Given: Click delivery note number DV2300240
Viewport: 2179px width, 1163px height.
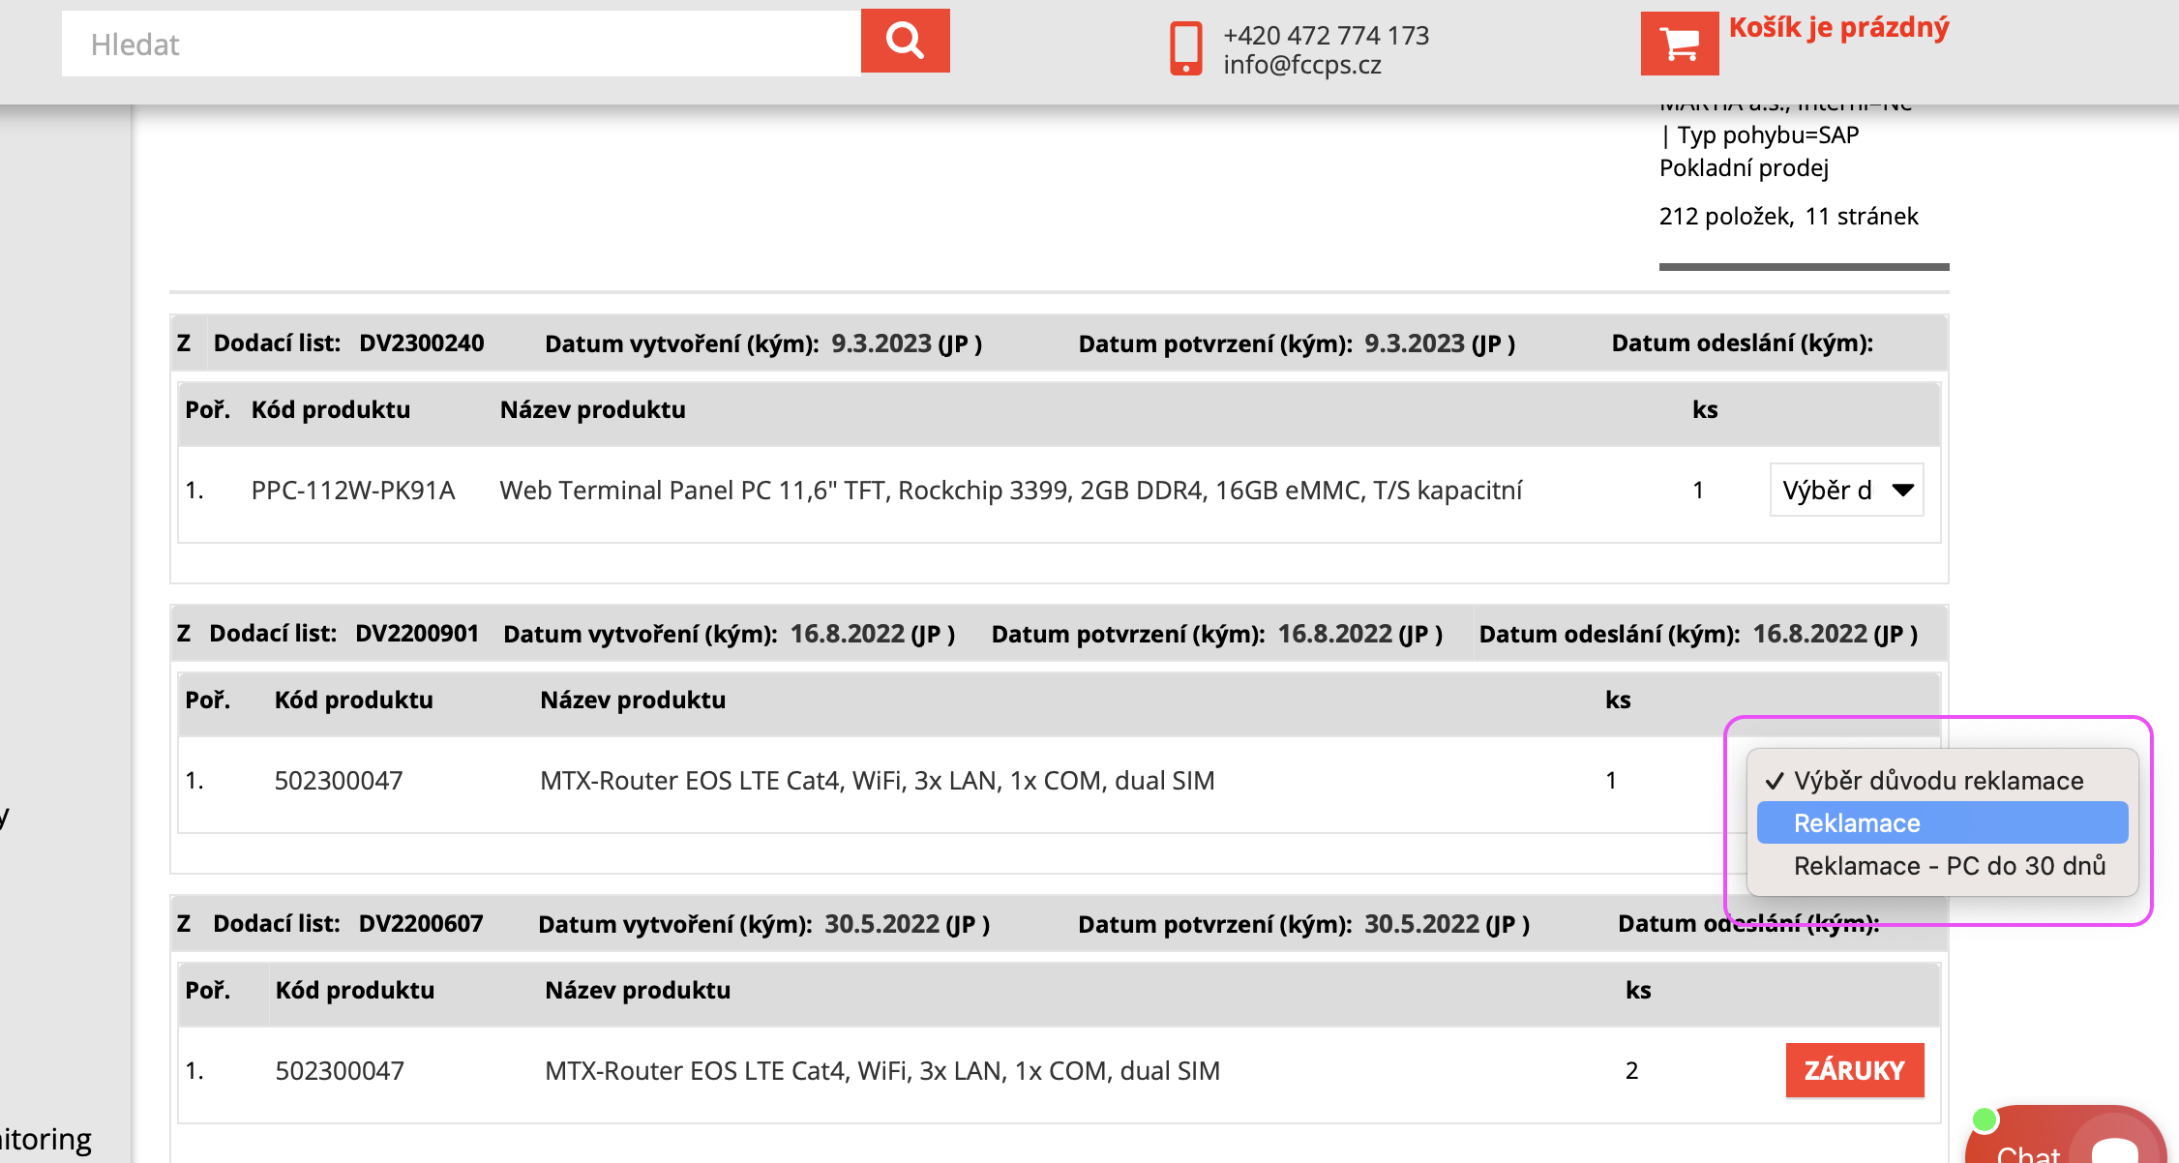Looking at the screenshot, I should click(421, 343).
